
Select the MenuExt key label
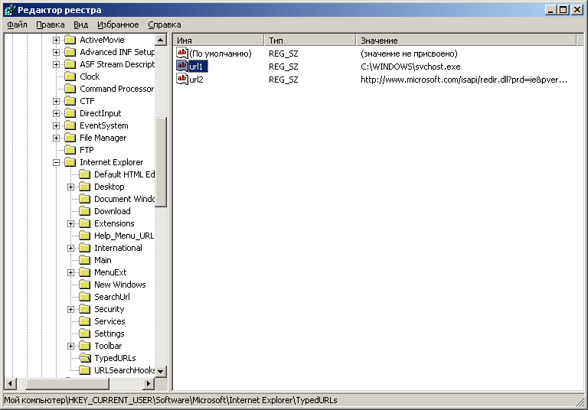point(110,272)
